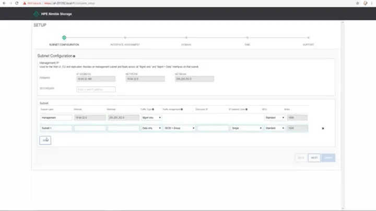Click the Subnet-1 Bytes field

click(x=297, y=128)
